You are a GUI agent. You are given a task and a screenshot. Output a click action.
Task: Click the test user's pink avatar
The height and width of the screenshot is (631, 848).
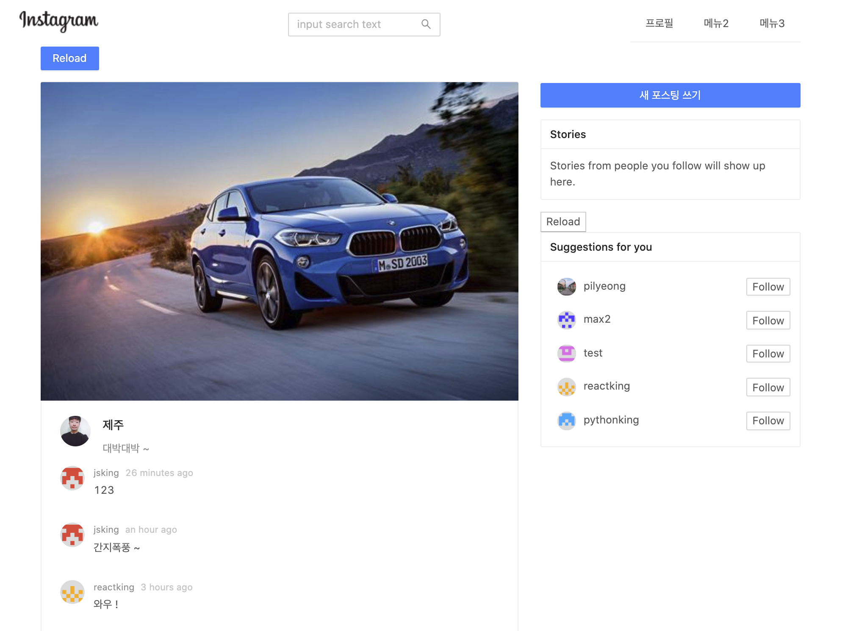click(566, 353)
